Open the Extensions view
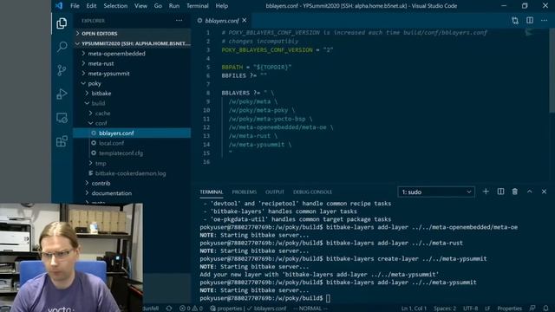 pyautogui.click(x=62, y=141)
